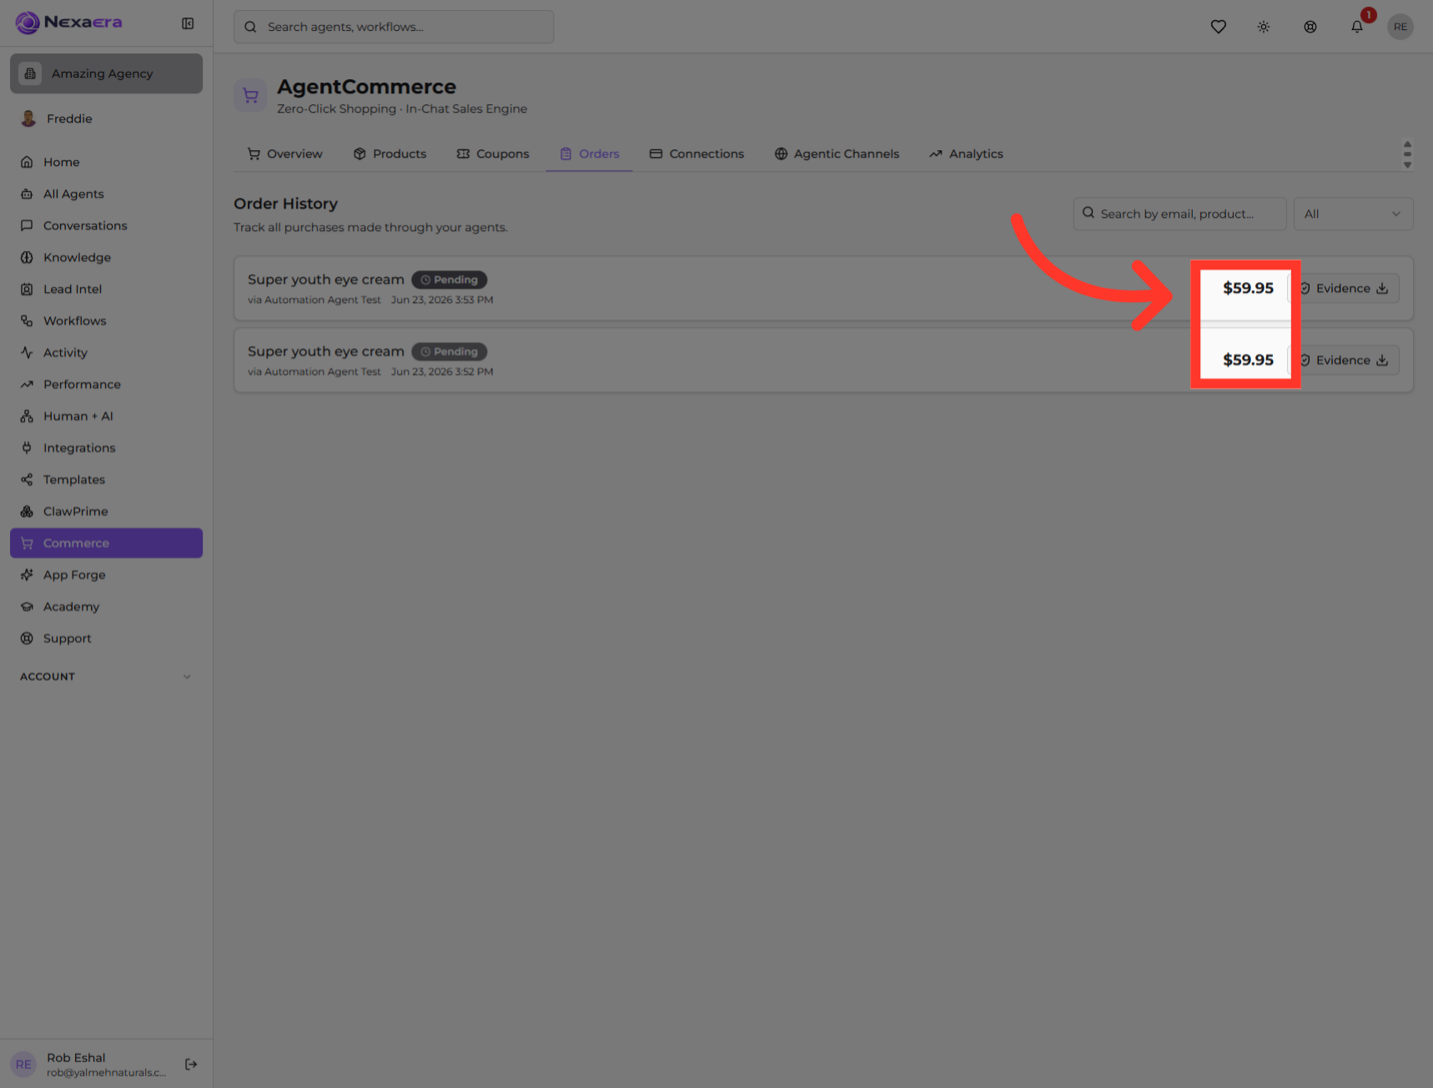Switch to Connections tab

[x=696, y=154]
